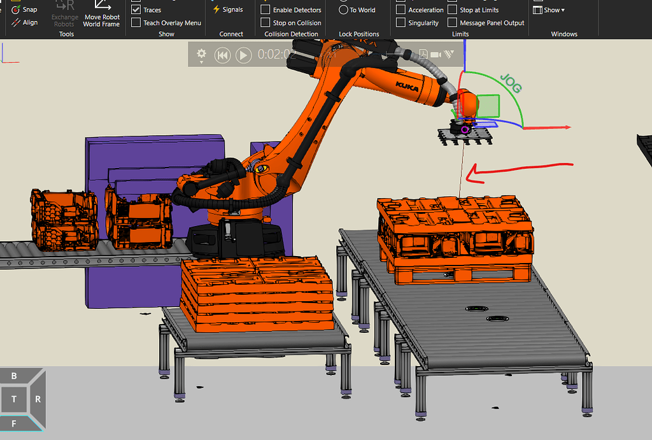Check the Message Panel Output limit option
The image size is (652, 440).
click(452, 22)
